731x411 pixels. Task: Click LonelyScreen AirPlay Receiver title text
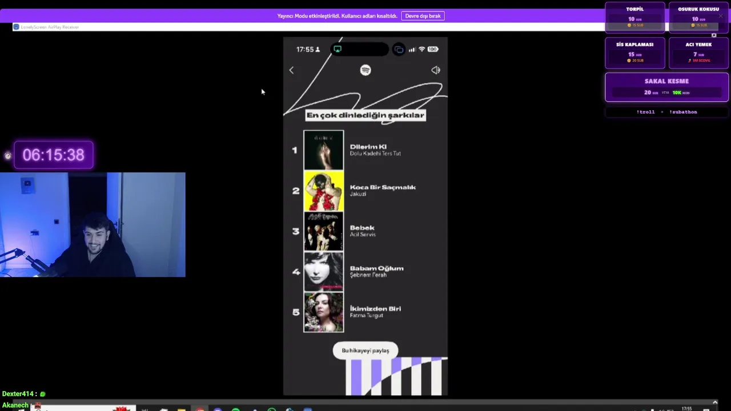pyautogui.click(x=50, y=27)
